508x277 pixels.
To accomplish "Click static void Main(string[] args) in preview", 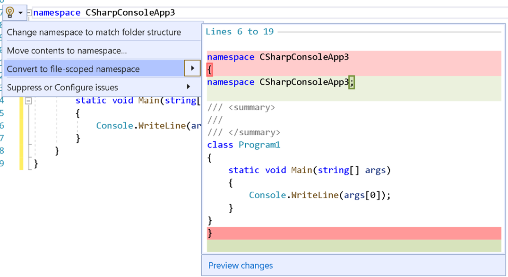I will click(310, 170).
